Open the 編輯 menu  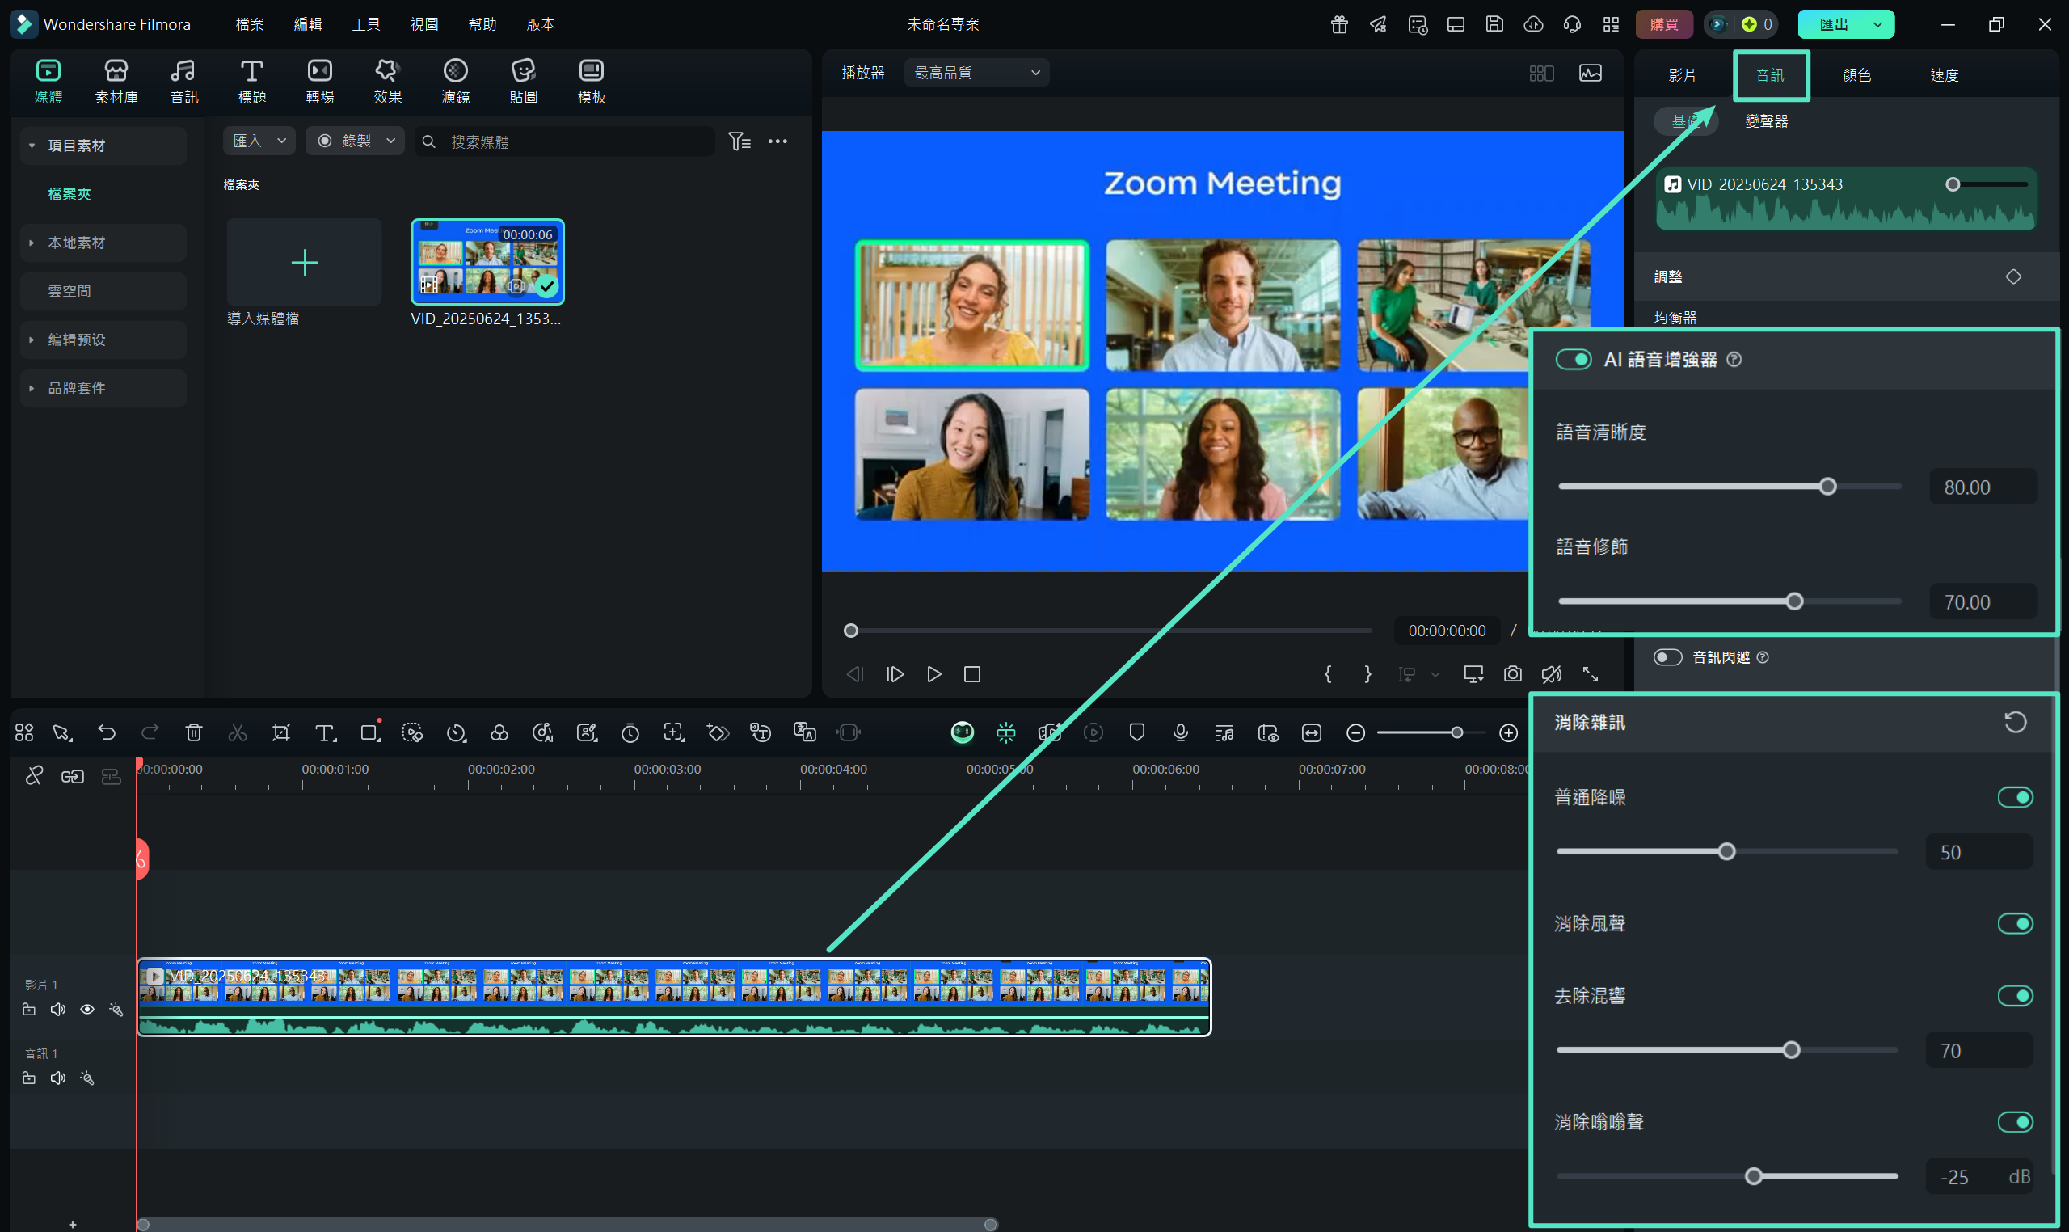tap(308, 24)
